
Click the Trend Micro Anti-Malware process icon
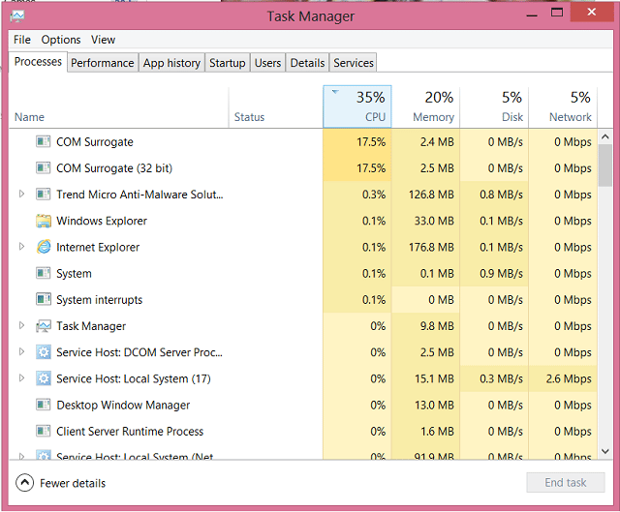pyautogui.click(x=43, y=195)
